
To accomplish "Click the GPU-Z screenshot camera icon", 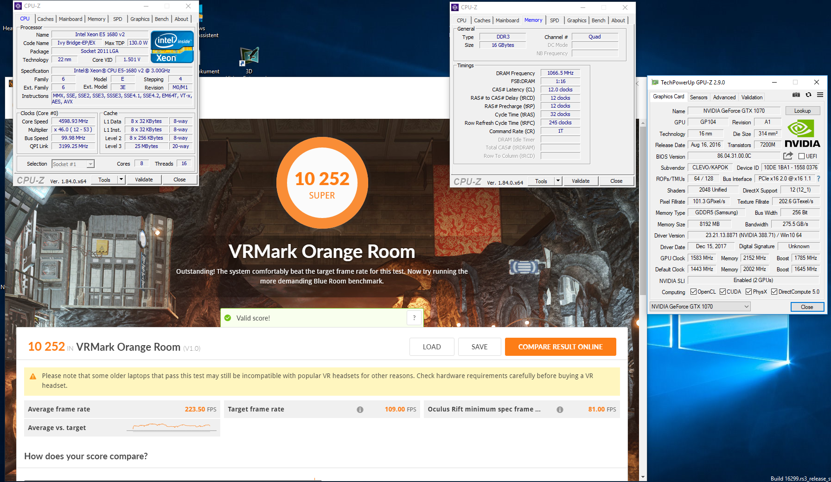I will pos(796,95).
